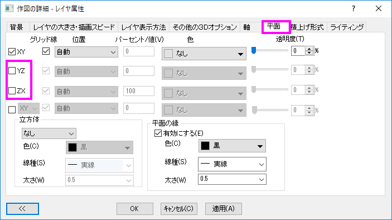The width and height of the screenshot is (392, 220).
Task: Expand the 平面の縁 太さ 0.5 dropdown
Action: tap(233, 179)
